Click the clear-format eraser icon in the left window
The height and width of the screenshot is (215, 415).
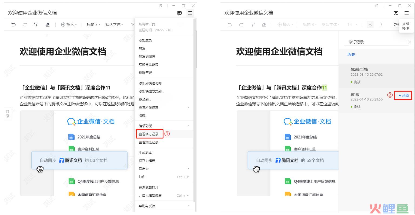(48, 25)
